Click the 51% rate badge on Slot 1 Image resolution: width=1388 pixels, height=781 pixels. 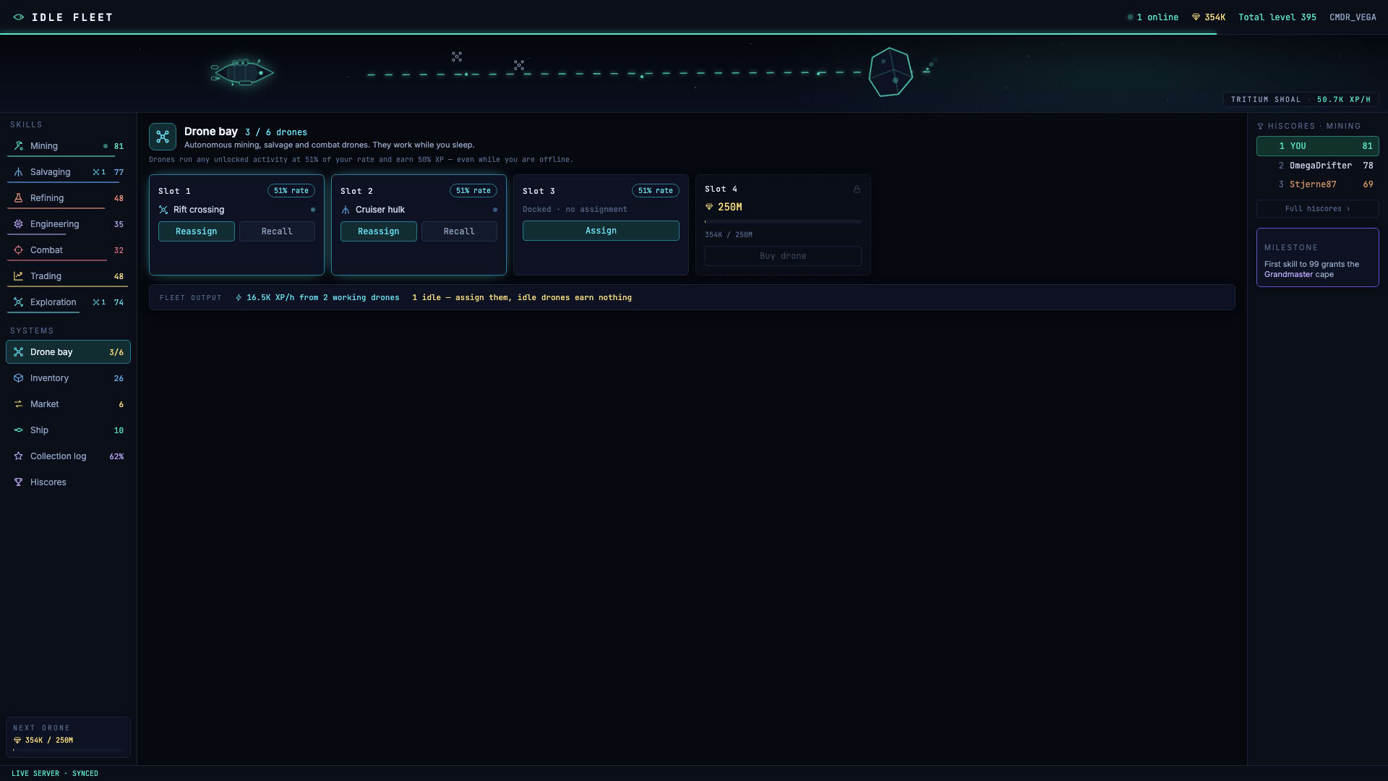(x=291, y=191)
